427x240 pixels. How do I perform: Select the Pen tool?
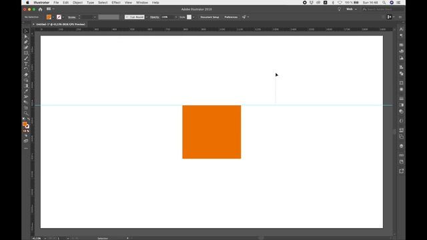[26, 42]
